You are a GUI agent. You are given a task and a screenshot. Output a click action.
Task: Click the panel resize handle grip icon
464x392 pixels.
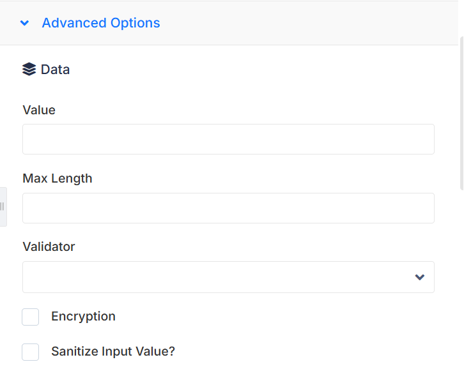pos(2,206)
